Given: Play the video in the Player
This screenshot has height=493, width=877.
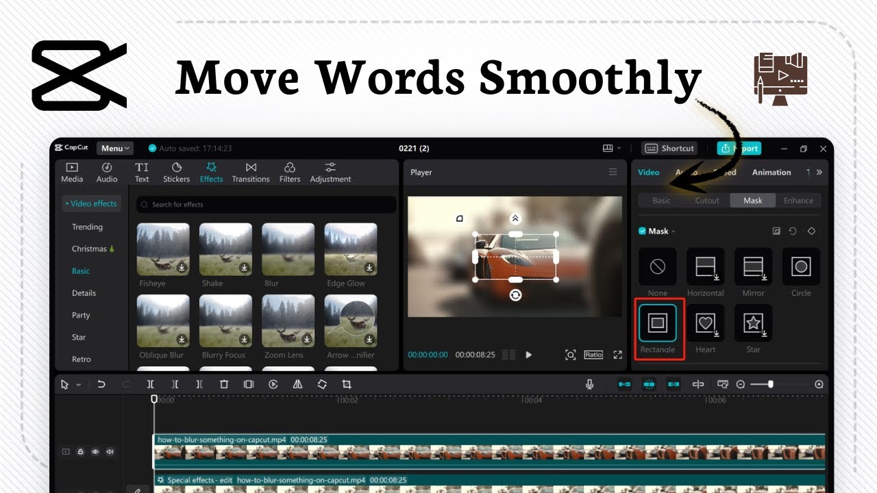Looking at the screenshot, I should [528, 355].
